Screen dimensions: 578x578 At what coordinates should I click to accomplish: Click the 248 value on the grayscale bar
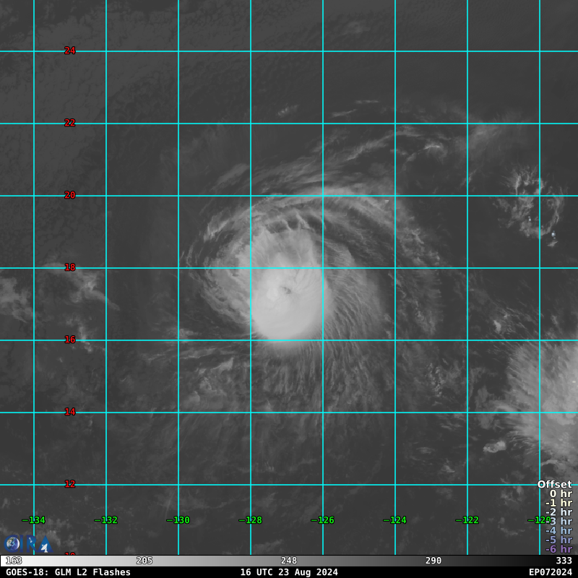point(289,561)
